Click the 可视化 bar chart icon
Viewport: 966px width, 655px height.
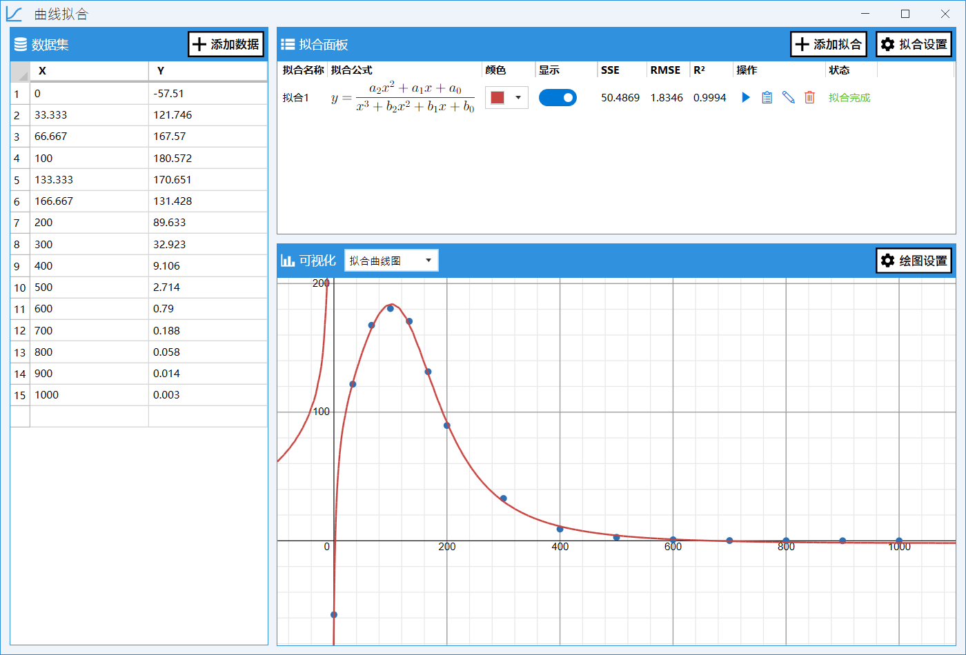pos(288,261)
